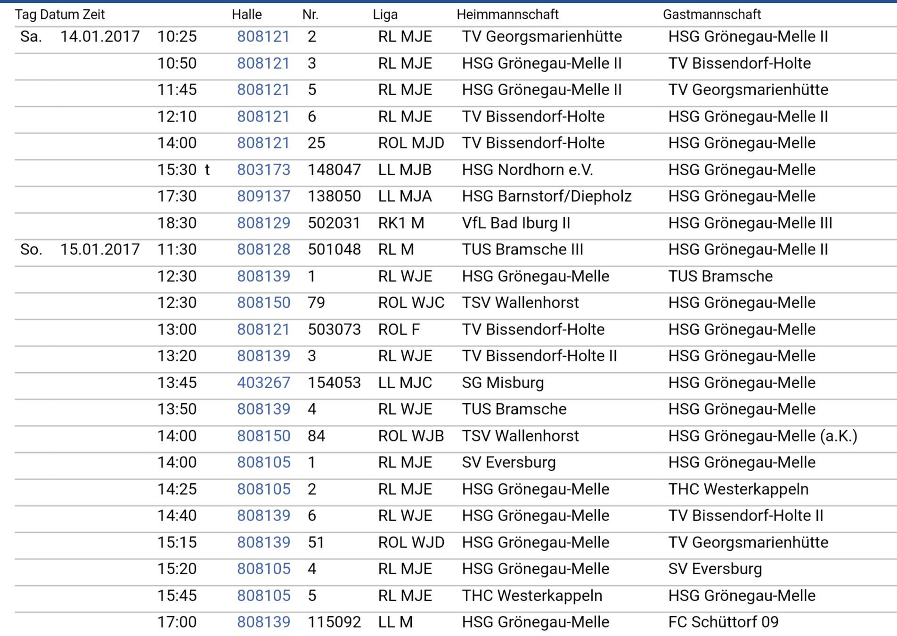Open hall 808105 link for SV Eversburg home game
Screen dimensions: 897x636
click(x=263, y=463)
